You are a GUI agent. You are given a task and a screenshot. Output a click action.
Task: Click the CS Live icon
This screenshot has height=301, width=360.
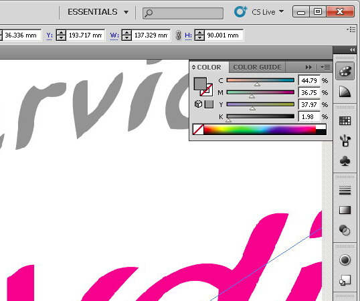click(x=241, y=11)
